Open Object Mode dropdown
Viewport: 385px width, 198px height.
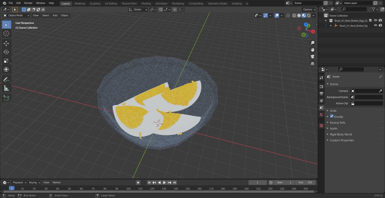[x=16, y=15]
